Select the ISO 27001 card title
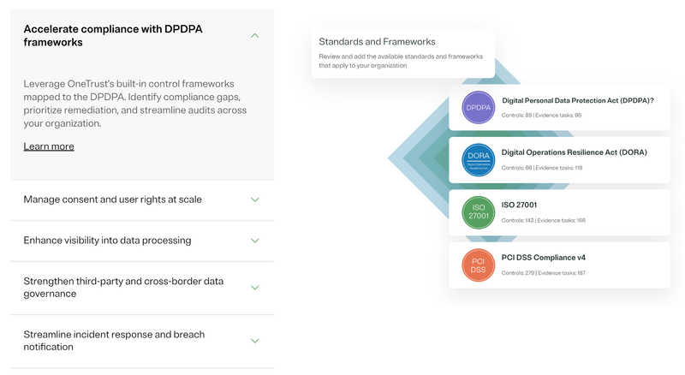The height and width of the screenshot is (375, 685). coord(519,205)
